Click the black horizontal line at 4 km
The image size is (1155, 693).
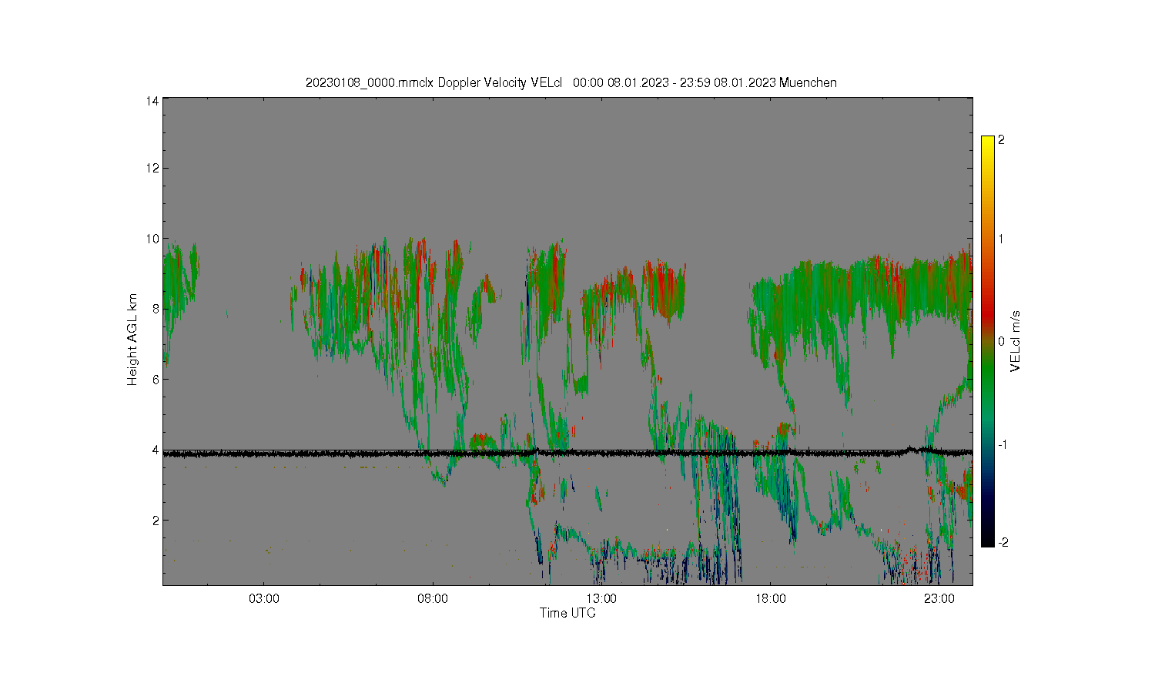pyautogui.click(x=567, y=454)
